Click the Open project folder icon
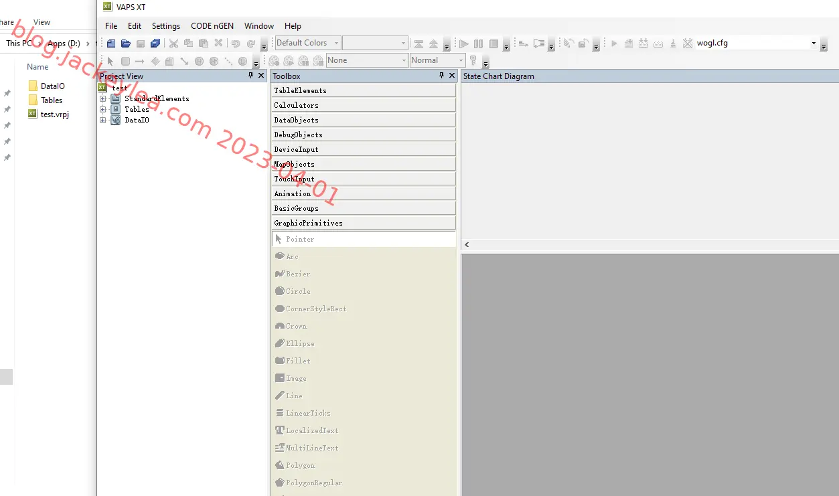Image resolution: width=839 pixels, height=496 pixels. click(126, 44)
